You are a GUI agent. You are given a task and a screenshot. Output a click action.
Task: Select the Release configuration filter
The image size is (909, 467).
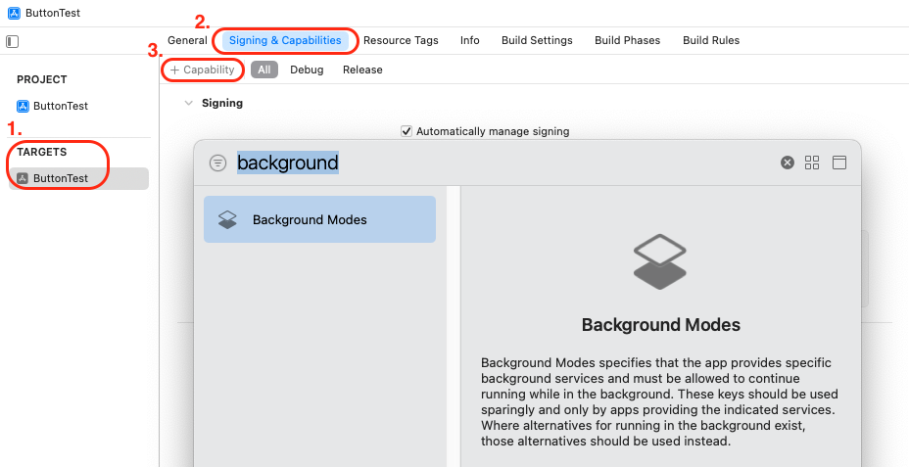(x=362, y=70)
